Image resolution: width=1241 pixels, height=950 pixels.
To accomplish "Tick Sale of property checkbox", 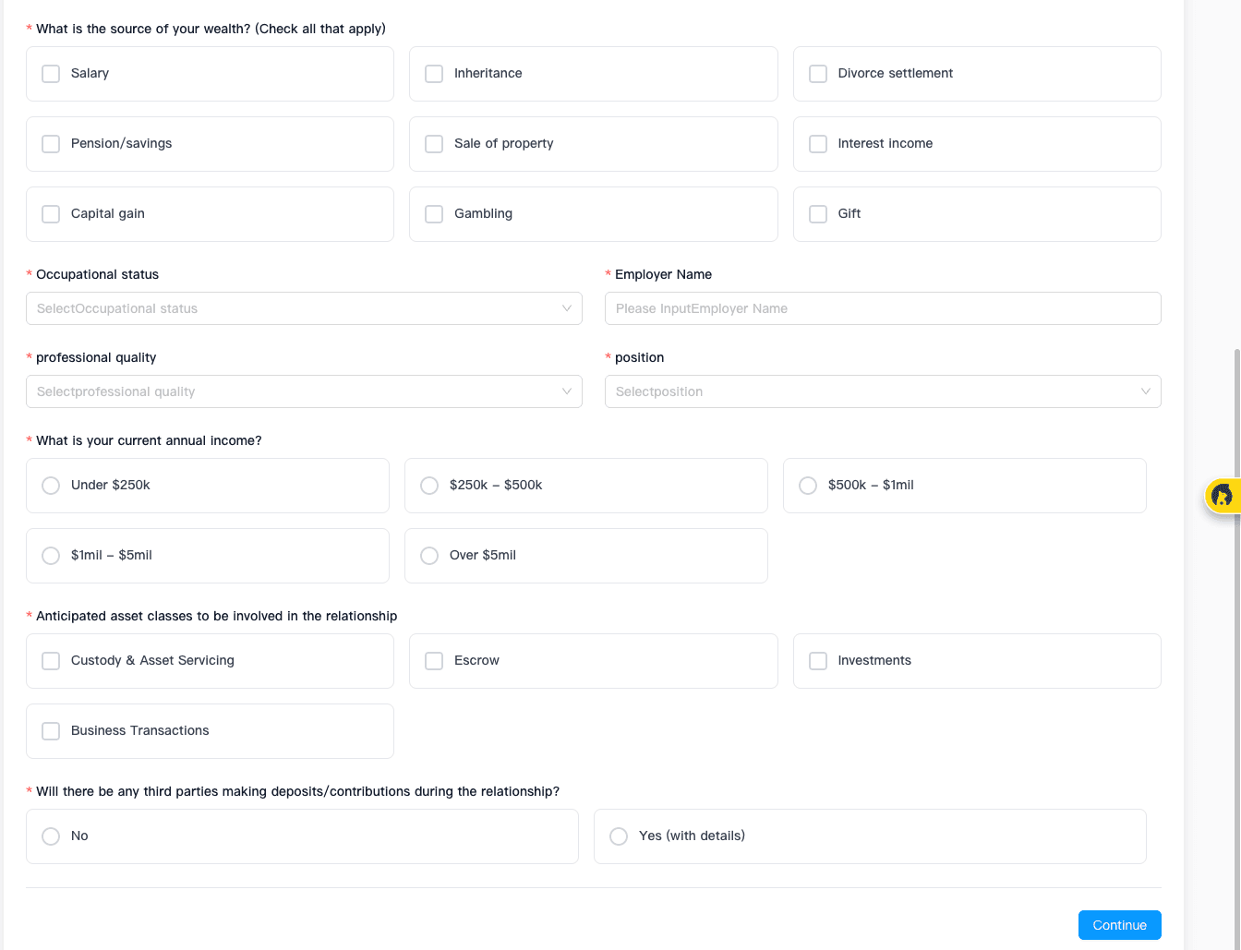I will coord(434,144).
